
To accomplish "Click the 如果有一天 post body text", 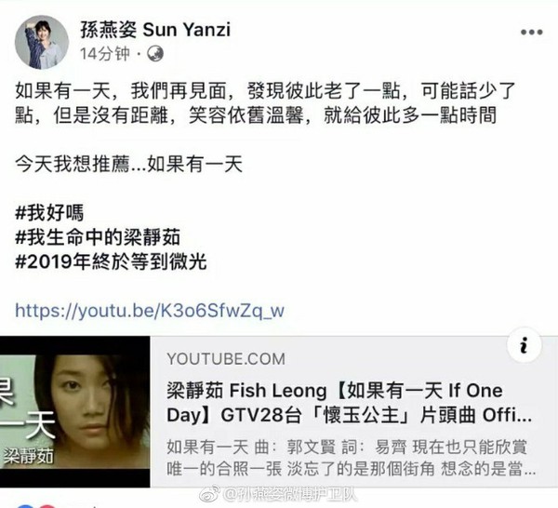I will 265,103.
